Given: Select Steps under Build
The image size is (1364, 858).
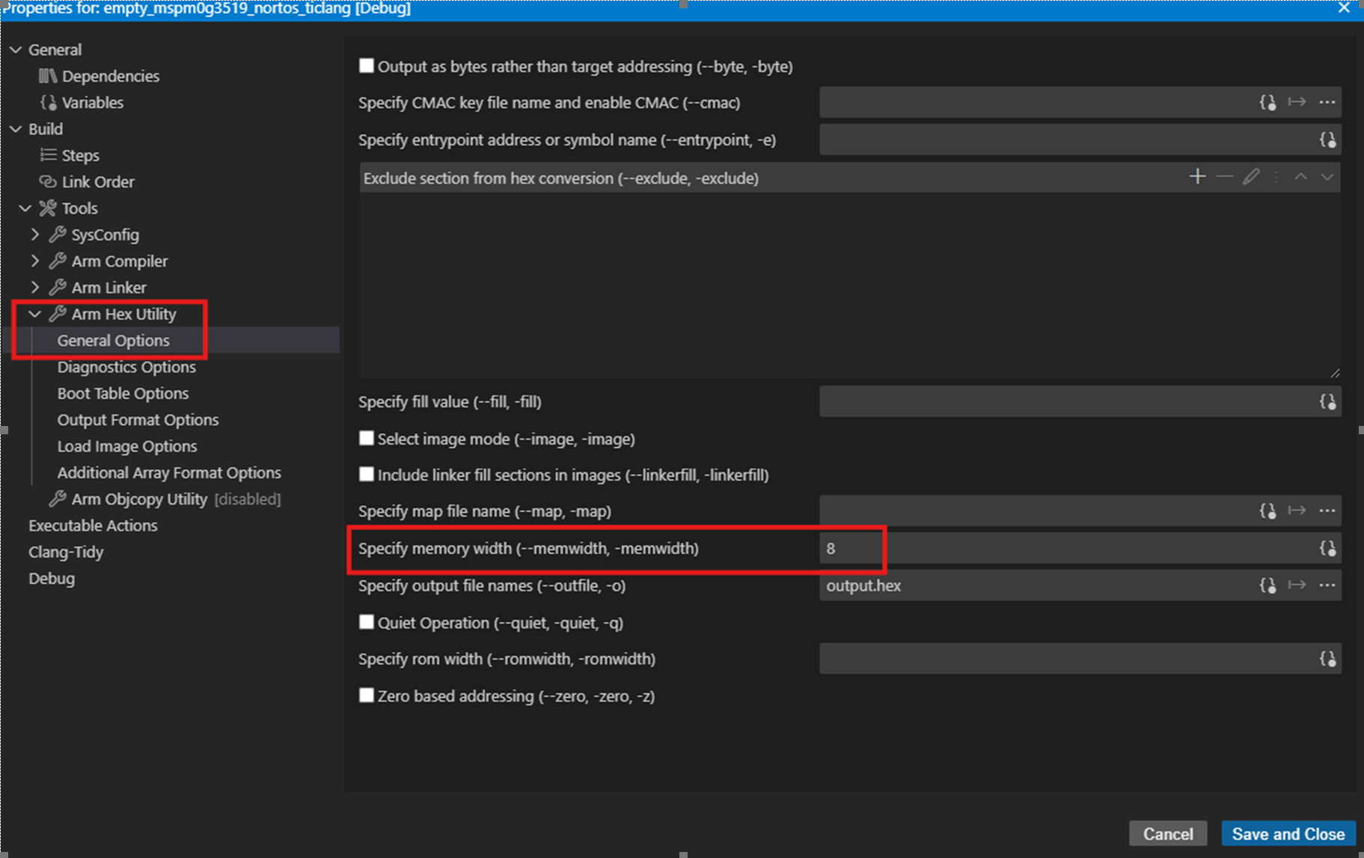Looking at the screenshot, I should click(x=80, y=156).
